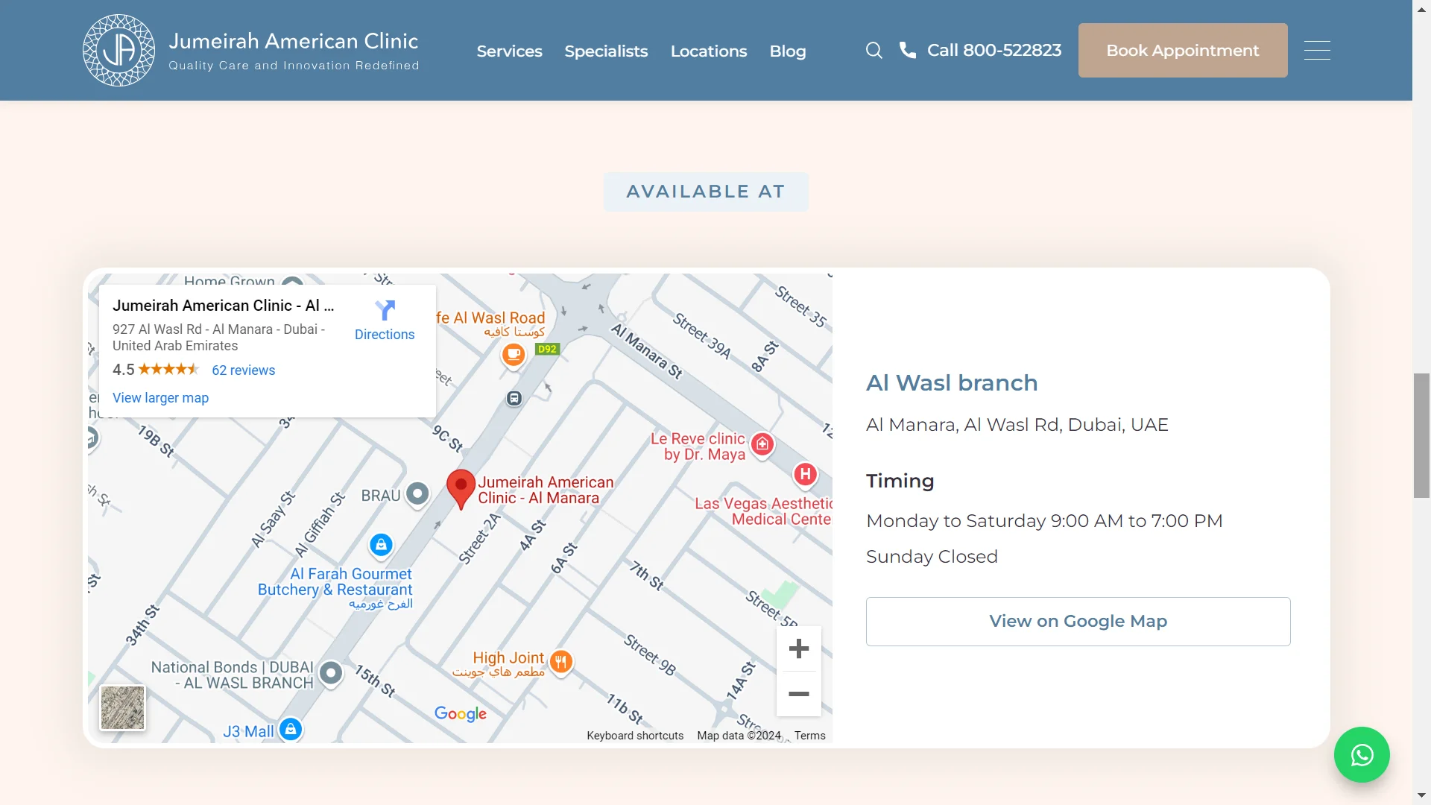Zoom out on the map

click(799, 694)
